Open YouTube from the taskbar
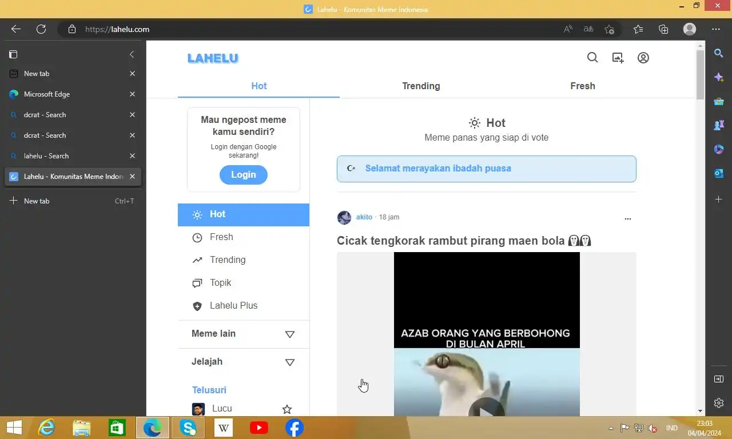This screenshot has height=439, width=732. (x=259, y=428)
